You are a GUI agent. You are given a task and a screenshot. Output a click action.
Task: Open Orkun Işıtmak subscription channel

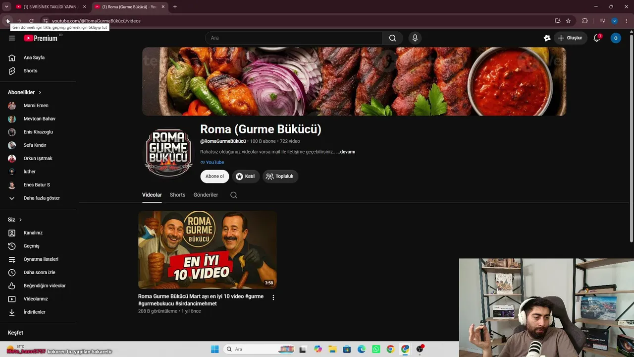coord(38,158)
